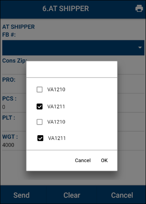Select the first VA1210 label text

coord(56,89)
